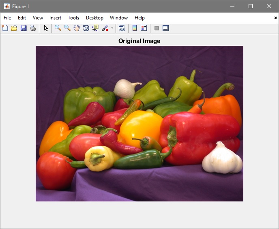Expand the toolbar dock arrow at far right
This screenshot has height=229, width=279.
[275, 18]
